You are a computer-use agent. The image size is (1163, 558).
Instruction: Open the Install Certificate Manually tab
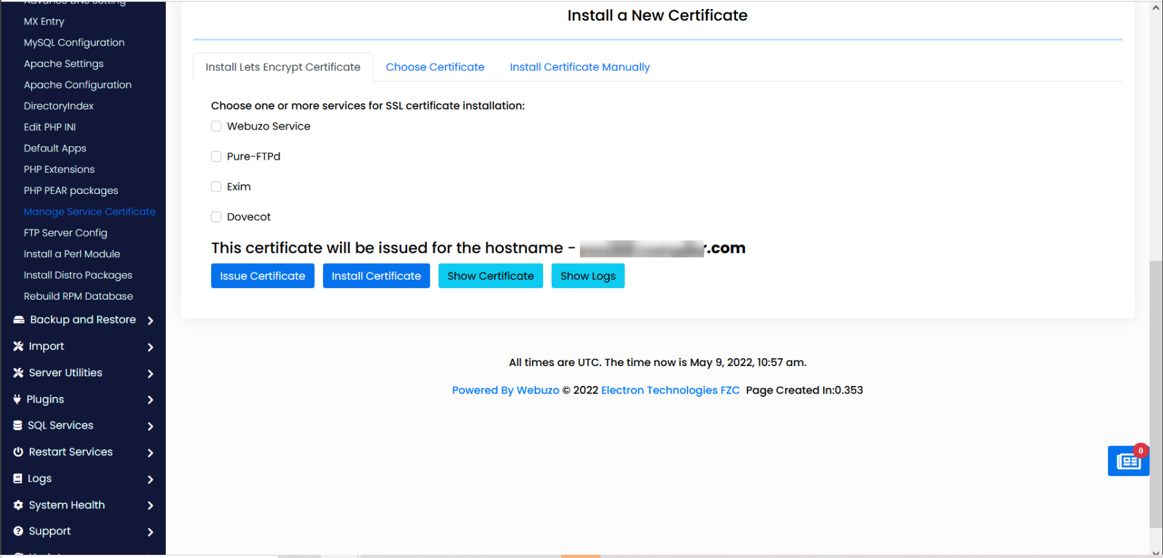(579, 67)
